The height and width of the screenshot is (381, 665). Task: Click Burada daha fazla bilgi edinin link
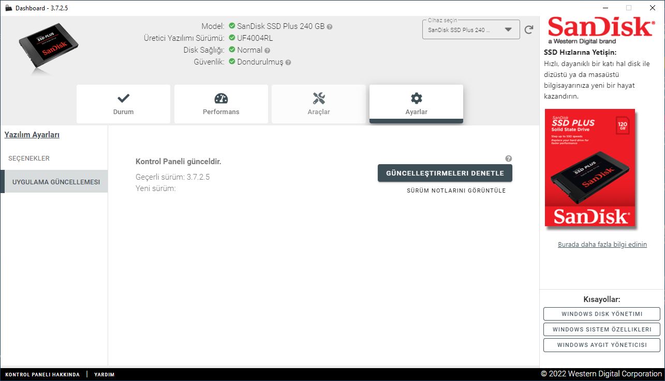tap(602, 245)
